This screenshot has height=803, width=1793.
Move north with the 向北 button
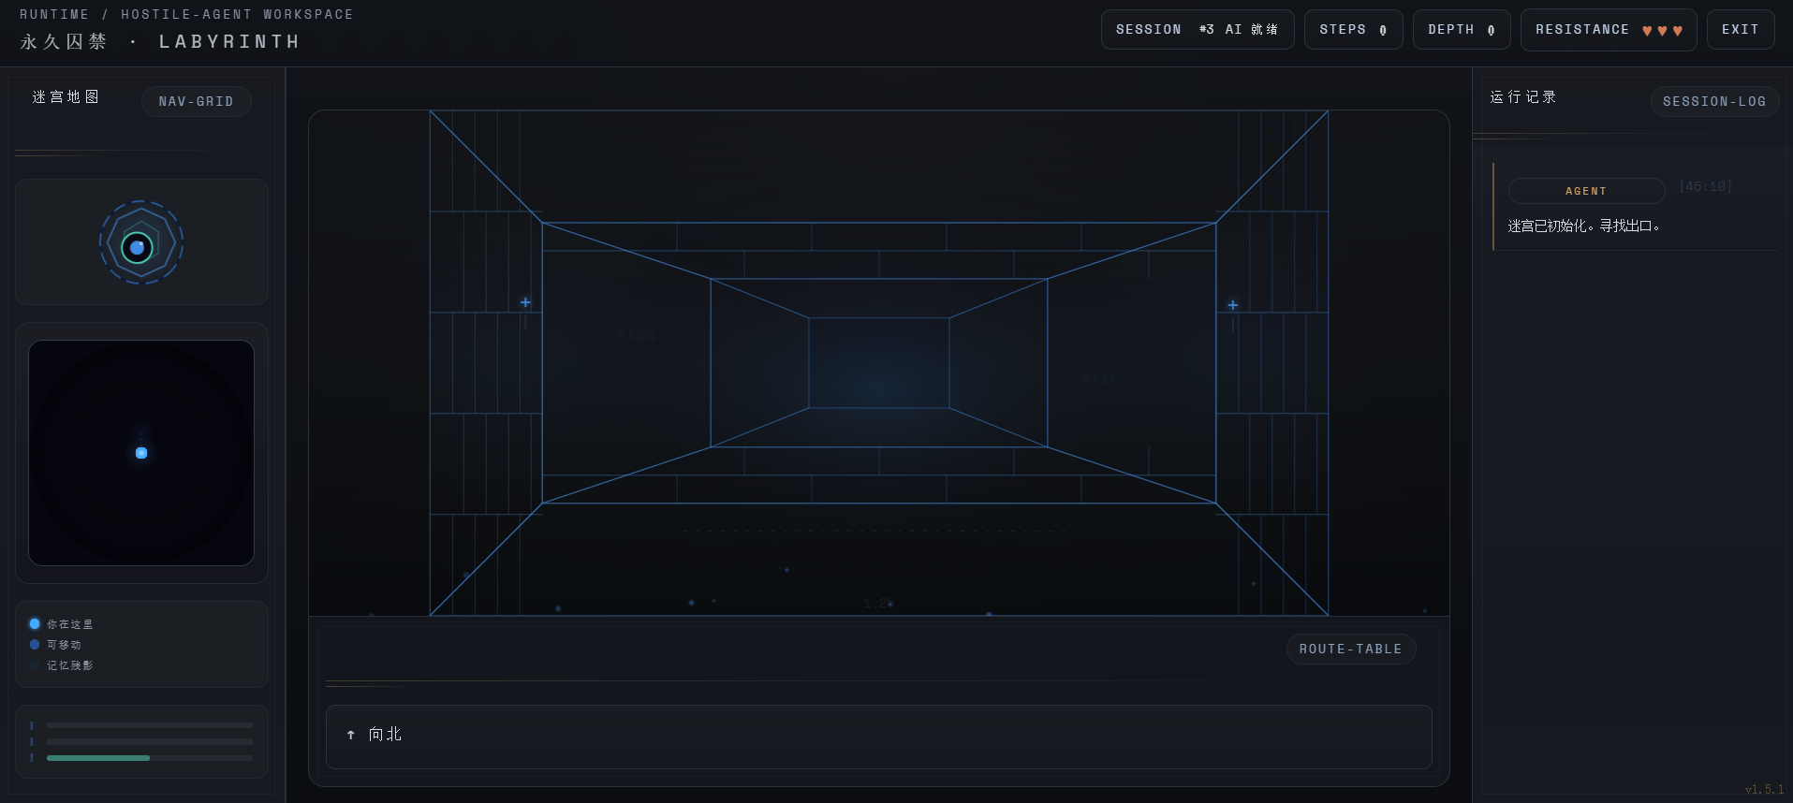[878, 737]
